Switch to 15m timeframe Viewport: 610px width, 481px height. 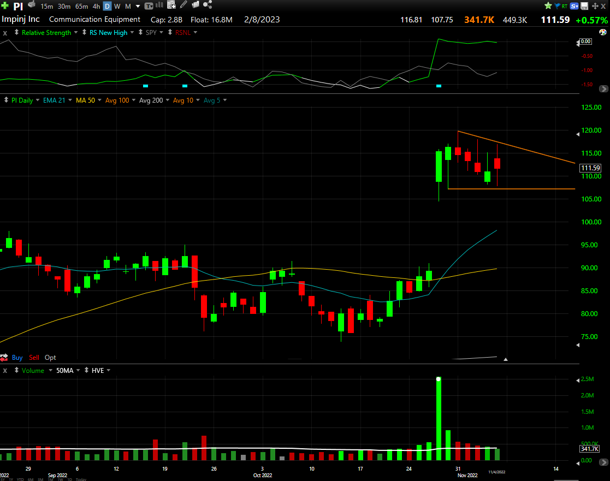(x=46, y=6)
